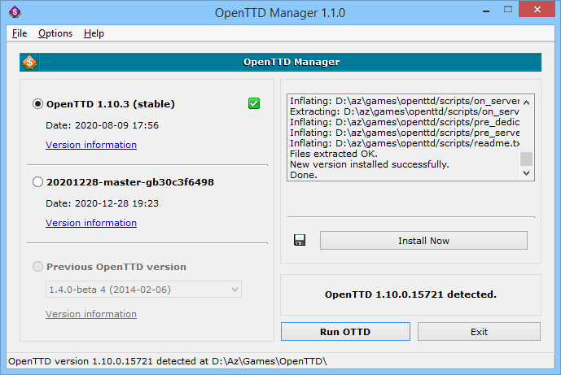Viewport: 561px width, 375px height.
Task: Click the log scrollbar thumb
Action: point(526,159)
